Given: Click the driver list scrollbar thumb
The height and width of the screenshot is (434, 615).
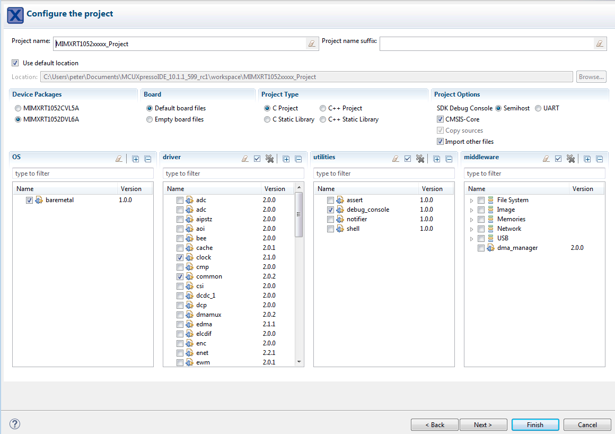Looking at the screenshot, I should (299, 214).
